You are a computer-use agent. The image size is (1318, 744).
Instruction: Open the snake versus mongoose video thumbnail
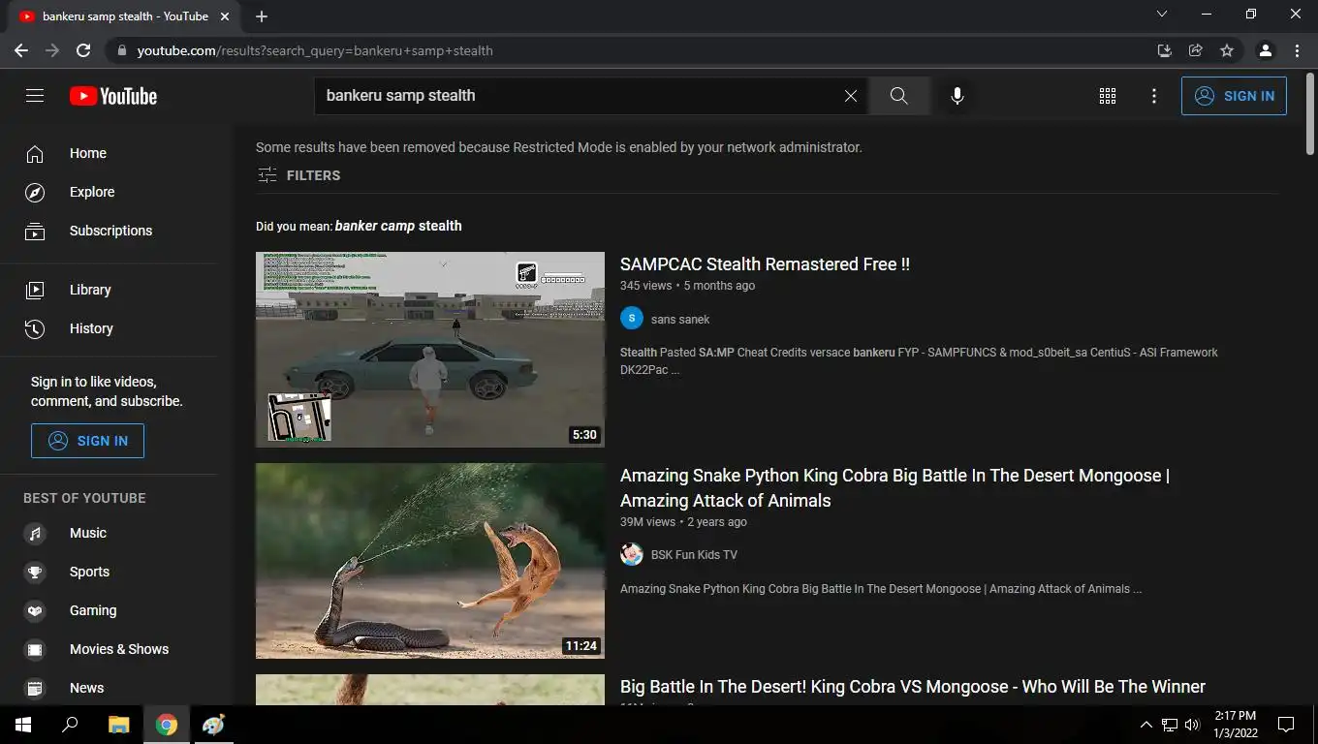click(430, 561)
